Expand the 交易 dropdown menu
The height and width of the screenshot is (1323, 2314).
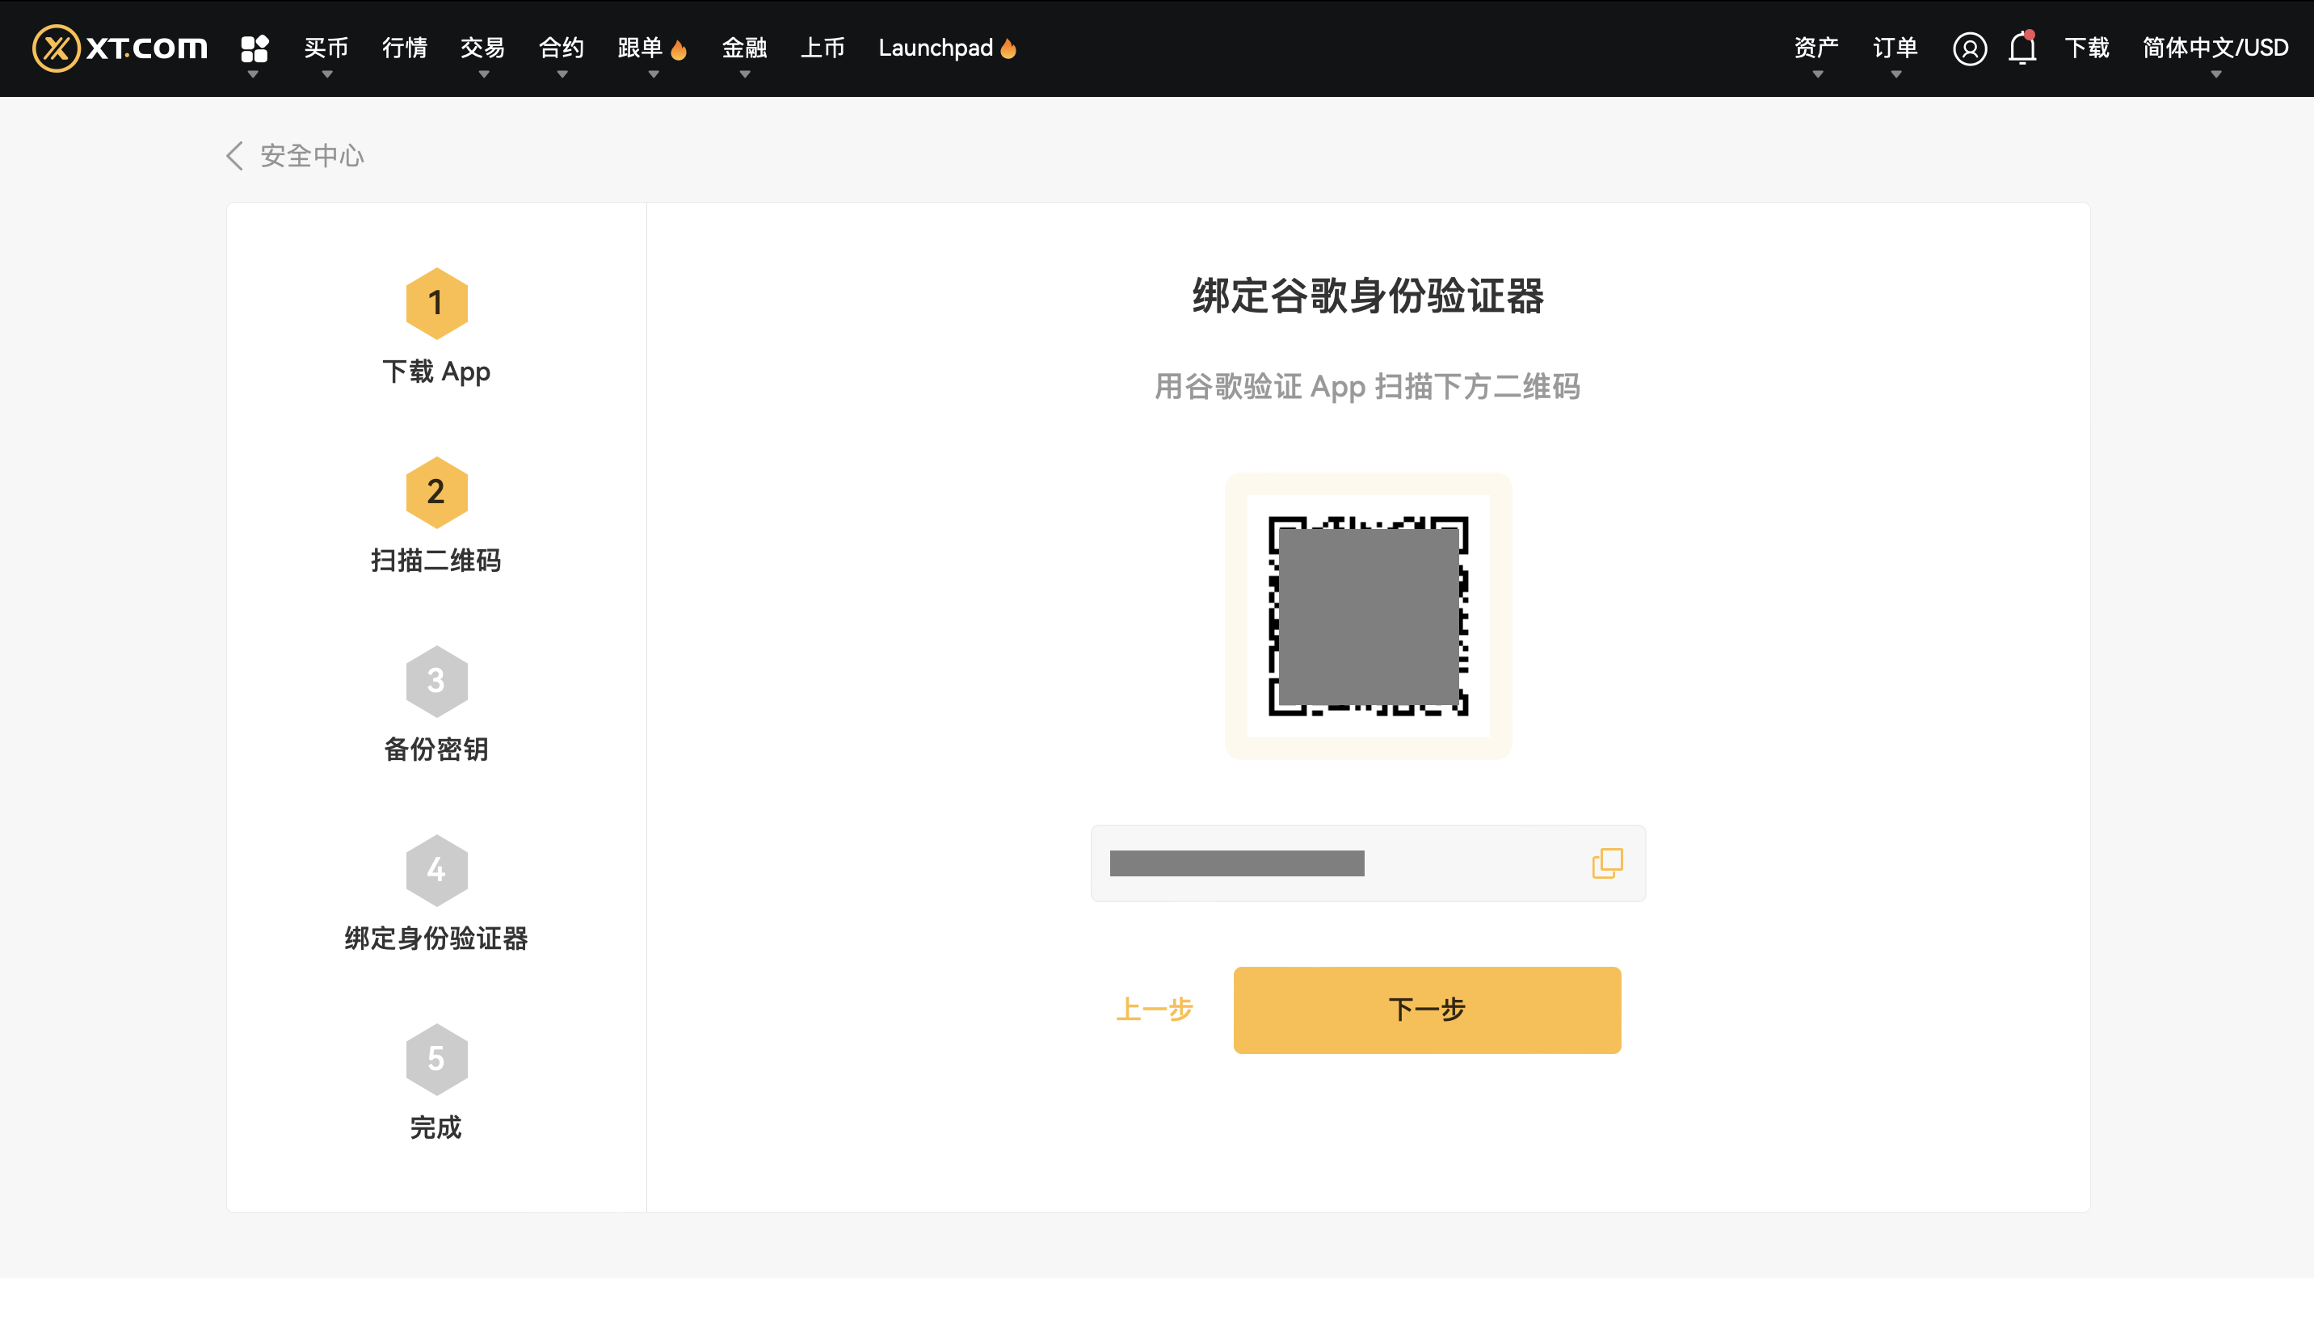pos(482,48)
